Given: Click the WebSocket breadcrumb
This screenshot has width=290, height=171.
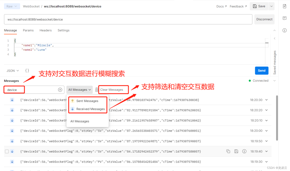Looking at the screenshot, I should [31, 6].
